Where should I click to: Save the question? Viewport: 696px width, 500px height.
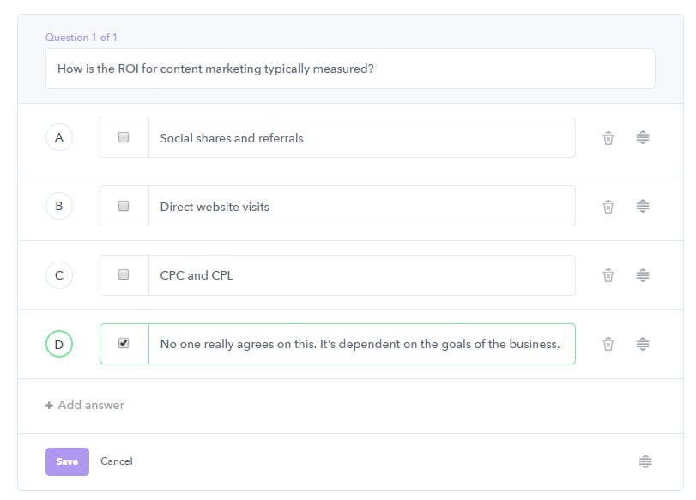(x=67, y=461)
